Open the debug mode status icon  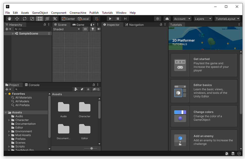point(227,154)
